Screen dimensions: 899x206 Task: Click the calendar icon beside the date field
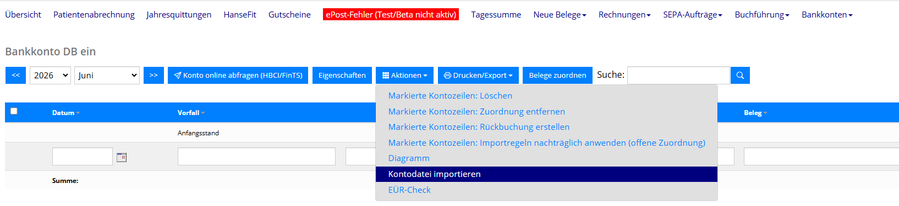click(122, 157)
